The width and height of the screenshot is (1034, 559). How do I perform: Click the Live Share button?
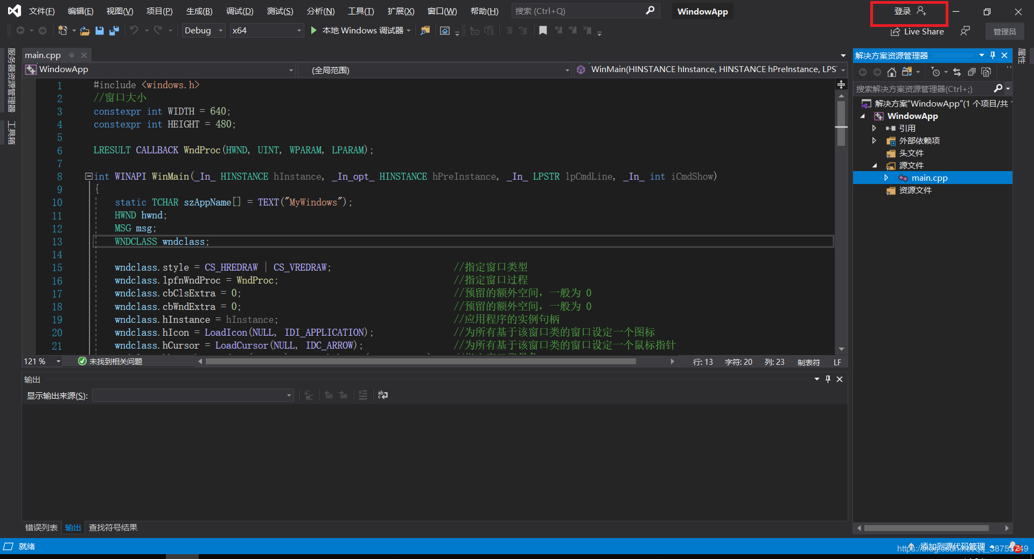tap(917, 32)
